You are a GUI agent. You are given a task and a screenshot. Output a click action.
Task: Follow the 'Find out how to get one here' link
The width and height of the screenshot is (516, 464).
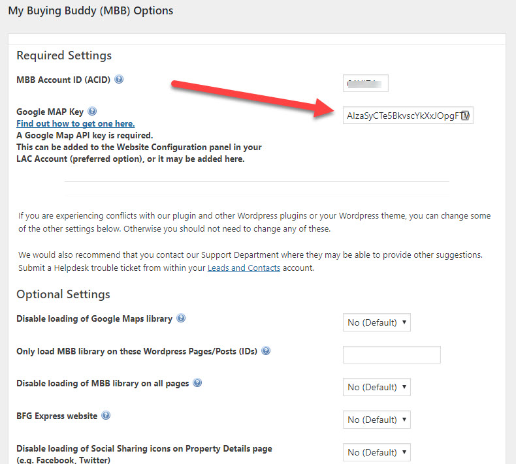[76, 123]
